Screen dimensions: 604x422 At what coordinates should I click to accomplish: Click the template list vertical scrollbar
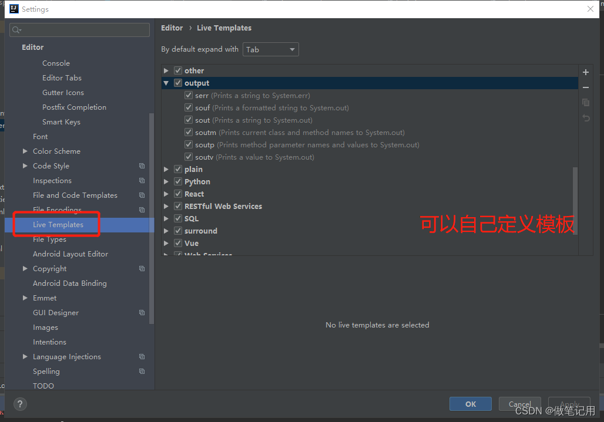coord(575,200)
